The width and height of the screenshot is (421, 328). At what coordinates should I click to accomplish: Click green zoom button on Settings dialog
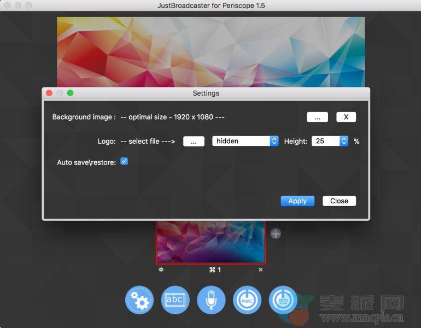(70, 93)
